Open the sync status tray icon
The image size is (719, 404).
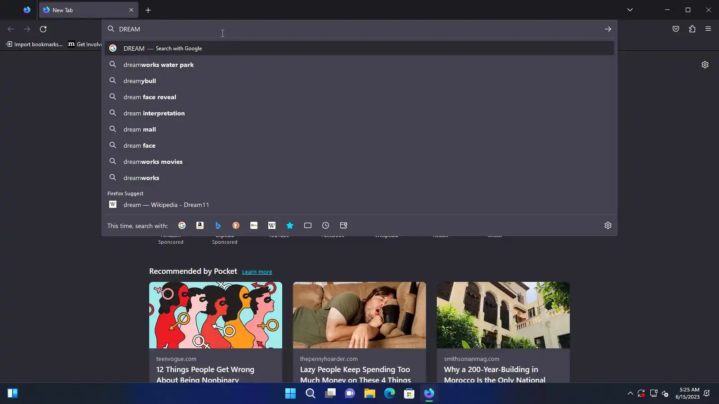[642, 394]
